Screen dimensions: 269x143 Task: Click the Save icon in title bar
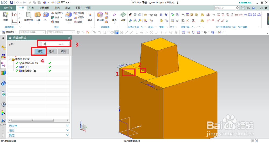tap(12, 3)
